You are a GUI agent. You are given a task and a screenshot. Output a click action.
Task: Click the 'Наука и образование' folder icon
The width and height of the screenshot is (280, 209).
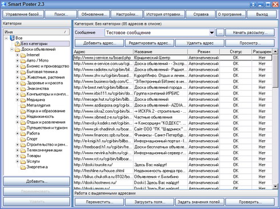pyautogui.click(x=23, y=111)
